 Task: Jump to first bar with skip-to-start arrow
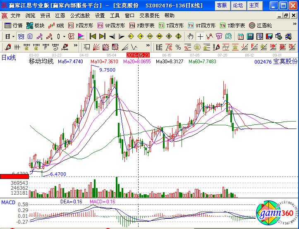(x=92, y=36)
